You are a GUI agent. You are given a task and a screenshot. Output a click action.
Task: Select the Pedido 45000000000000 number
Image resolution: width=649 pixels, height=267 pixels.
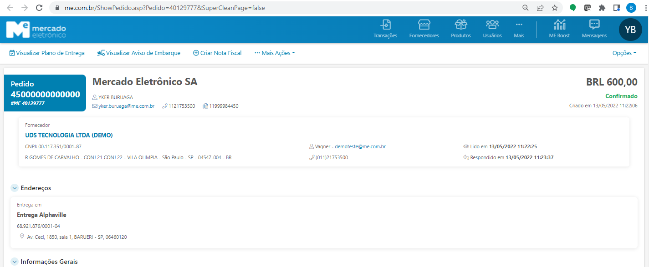(x=45, y=95)
